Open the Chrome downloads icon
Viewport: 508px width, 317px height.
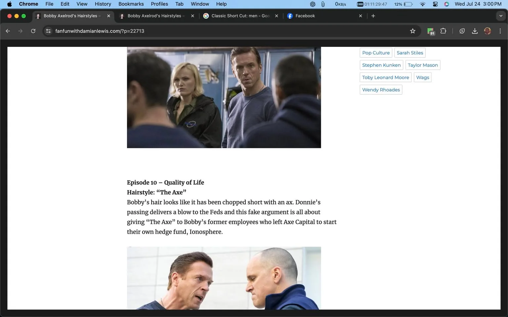[475, 31]
